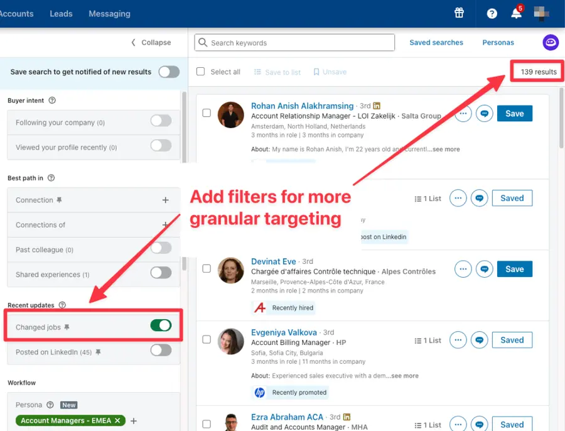This screenshot has height=431, width=565.
Task: Open Saved searches
Action: (436, 42)
